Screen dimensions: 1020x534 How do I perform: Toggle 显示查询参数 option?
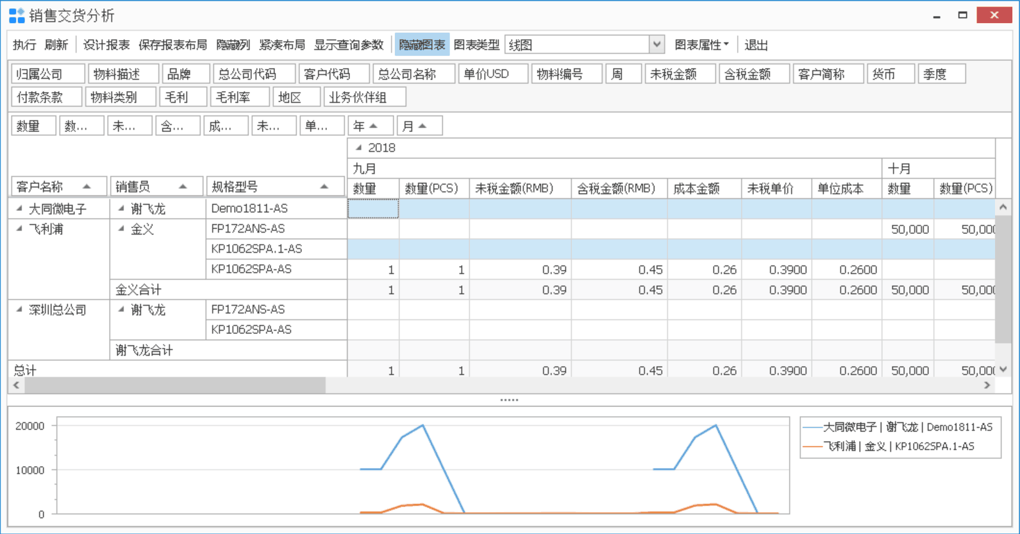click(348, 45)
